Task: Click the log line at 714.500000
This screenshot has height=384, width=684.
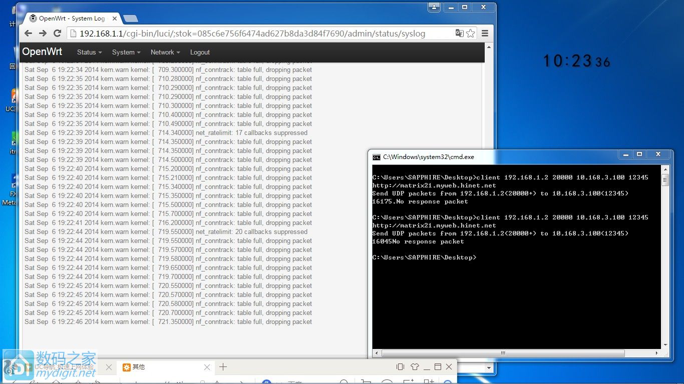Action: 168,159
